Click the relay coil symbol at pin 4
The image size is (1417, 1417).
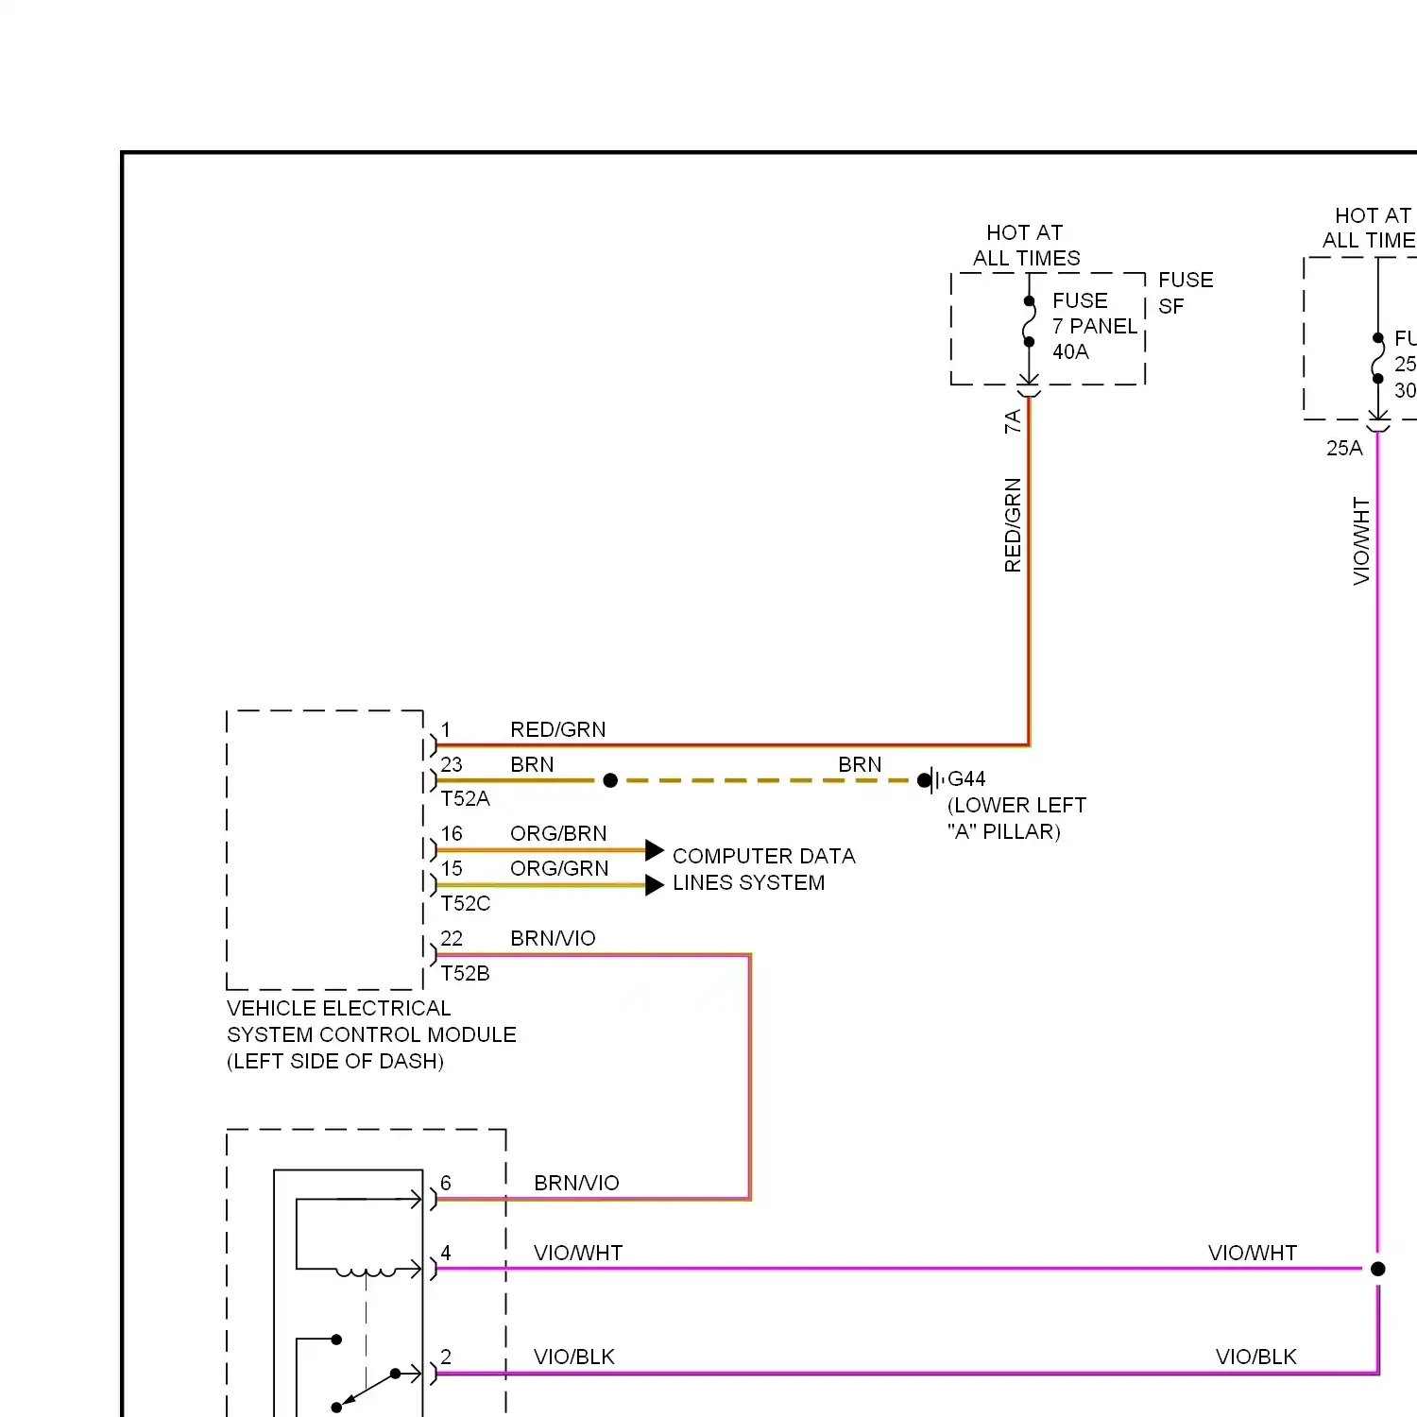pyautogui.click(x=367, y=1272)
